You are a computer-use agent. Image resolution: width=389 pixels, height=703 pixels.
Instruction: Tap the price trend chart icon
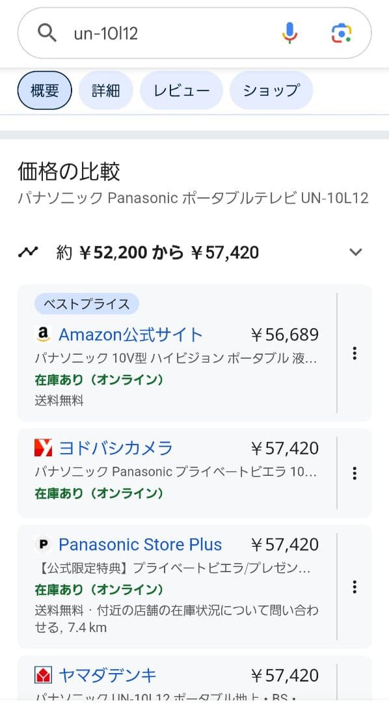(29, 250)
